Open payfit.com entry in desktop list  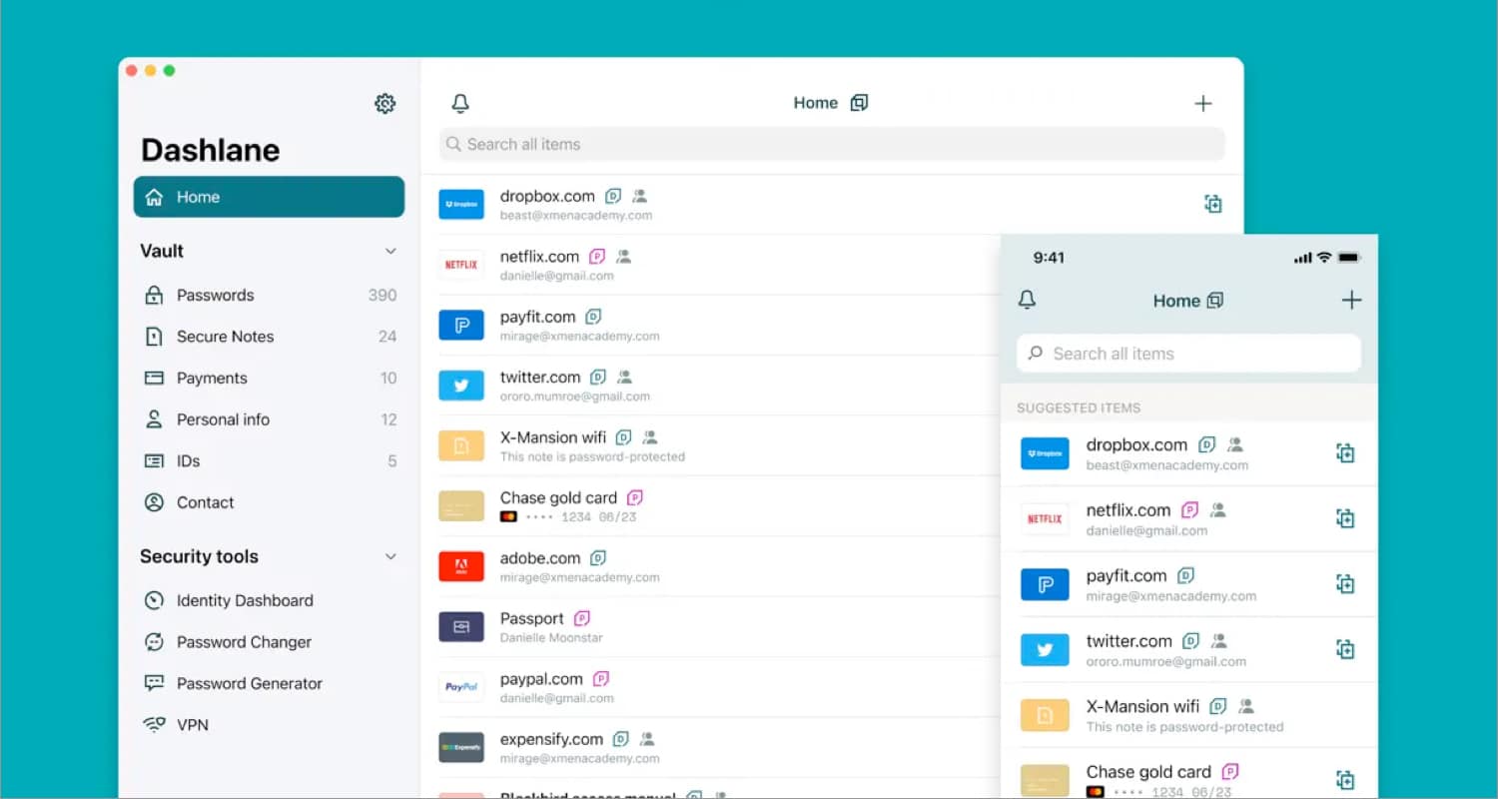711,326
